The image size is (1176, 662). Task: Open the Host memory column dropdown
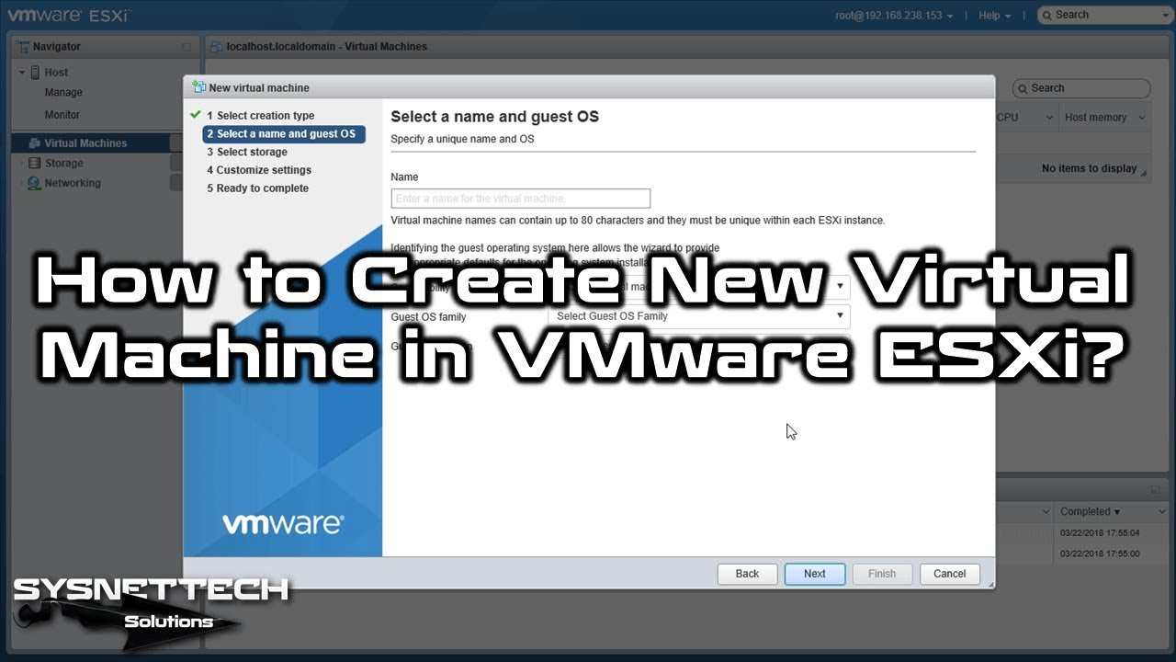click(x=1142, y=118)
